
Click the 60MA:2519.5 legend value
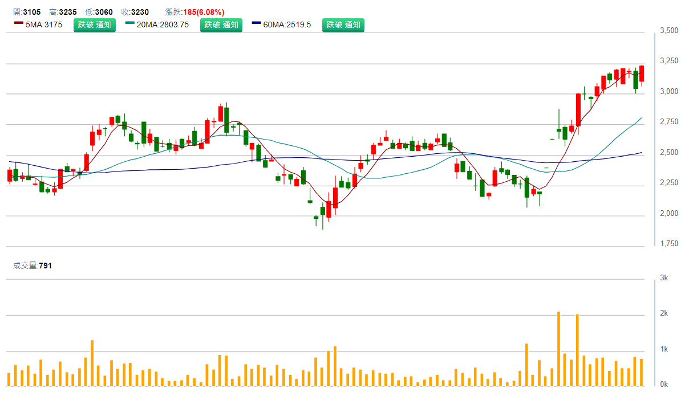(287, 25)
